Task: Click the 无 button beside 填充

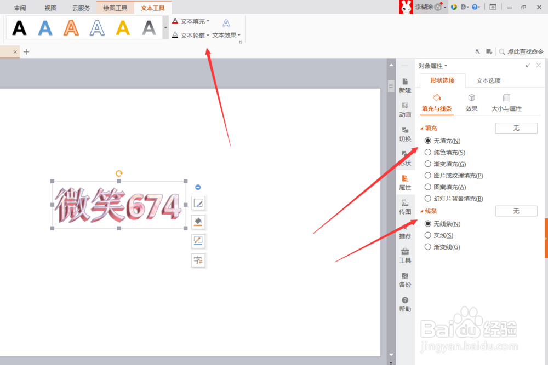Action: point(516,128)
